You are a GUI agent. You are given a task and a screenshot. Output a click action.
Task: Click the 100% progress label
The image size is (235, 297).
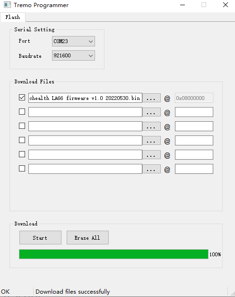tap(215, 254)
